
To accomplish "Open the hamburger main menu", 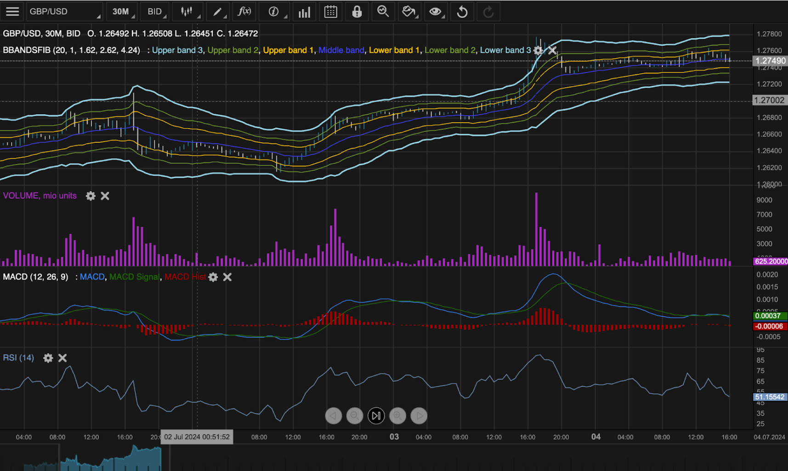I will pyautogui.click(x=12, y=11).
